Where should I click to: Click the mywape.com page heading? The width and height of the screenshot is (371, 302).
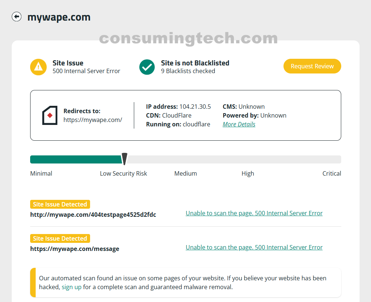click(x=59, y=17)
